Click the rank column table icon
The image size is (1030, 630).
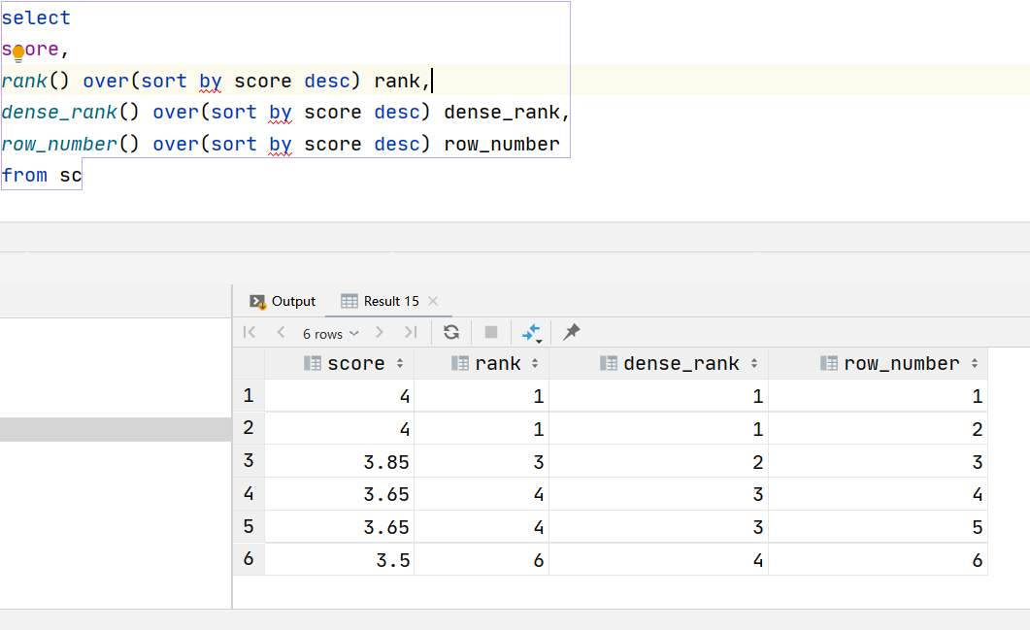[x=460, y=363]
